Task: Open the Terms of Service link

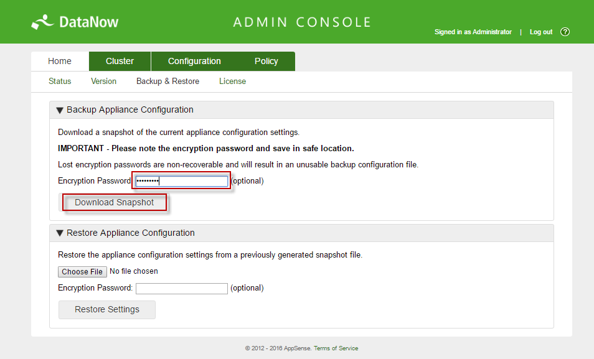Action: coord(336,348)
